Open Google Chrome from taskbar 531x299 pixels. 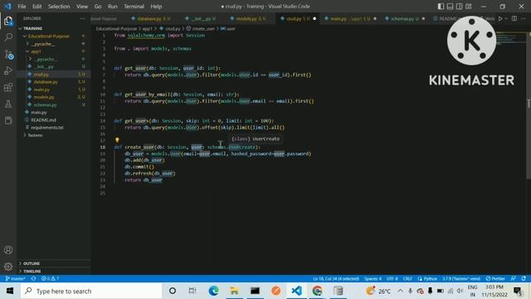[x=317, y=291]
